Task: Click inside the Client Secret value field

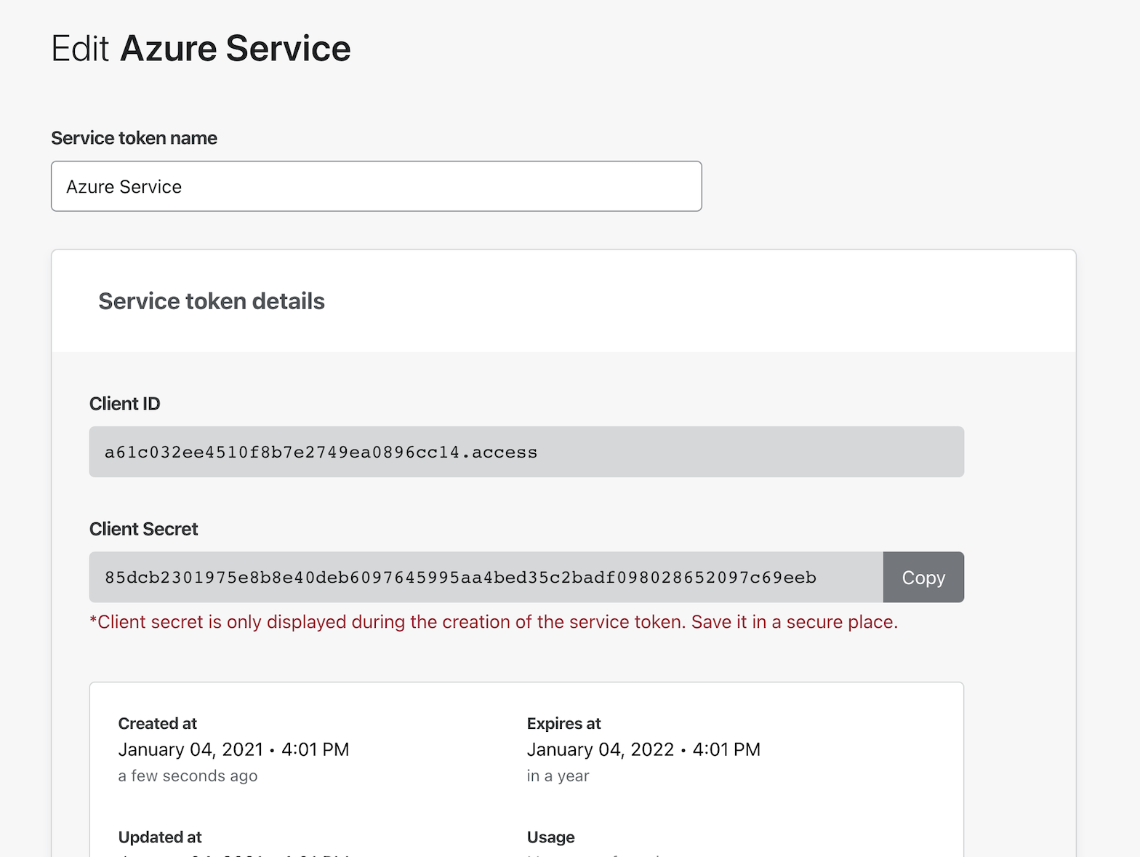Action: tap(485, 577)
